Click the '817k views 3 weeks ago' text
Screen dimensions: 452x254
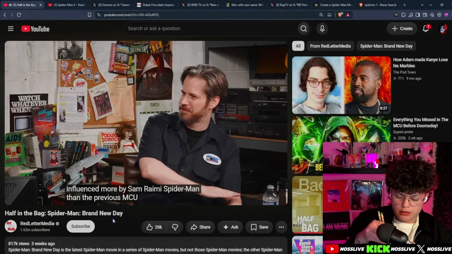click(x=31, y=244)
